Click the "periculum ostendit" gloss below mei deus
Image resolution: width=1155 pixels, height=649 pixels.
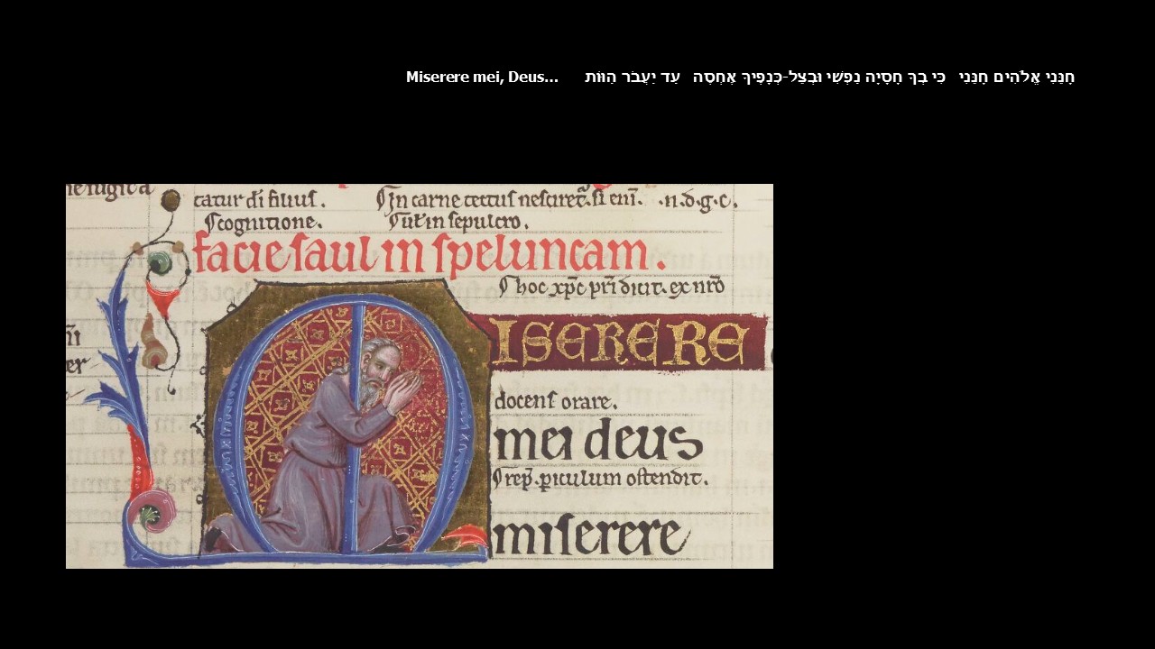601,480
